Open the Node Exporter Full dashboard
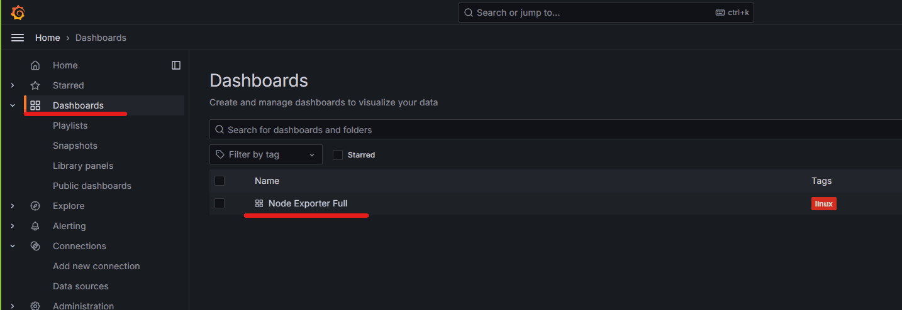Image resolution: width=902 pixels, height=310 pixels. 308,203
